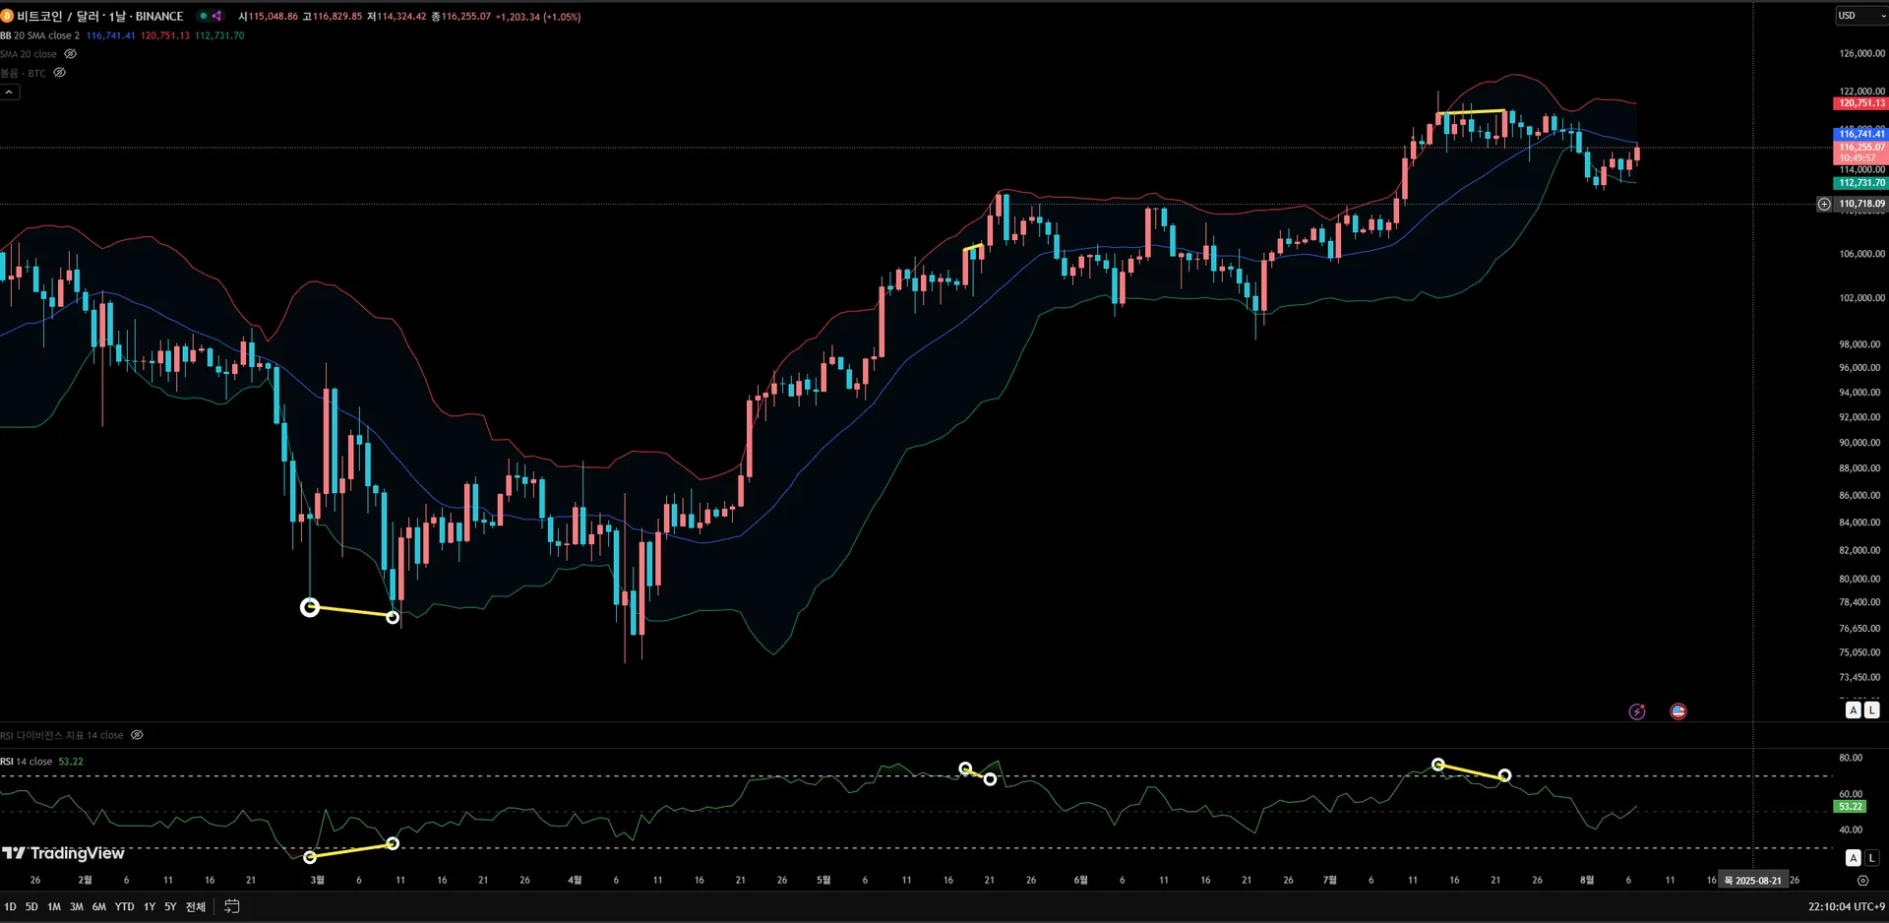The width and height of the screenshot is (1889, 923).
Task: Click the 7월 label on time axis
Action: tap(1330, 881)
